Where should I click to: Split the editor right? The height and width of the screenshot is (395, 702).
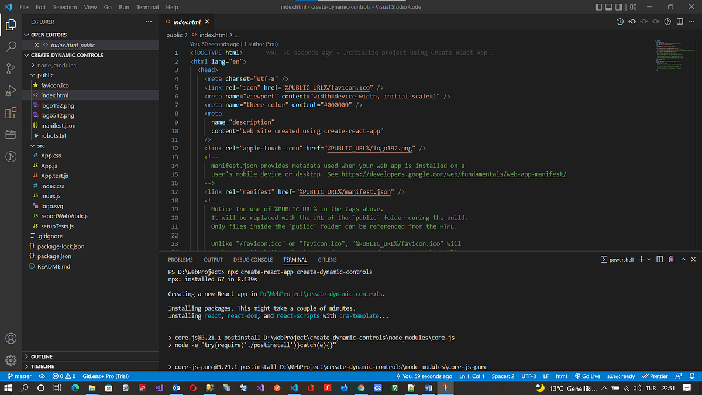[x=680, y=22]
